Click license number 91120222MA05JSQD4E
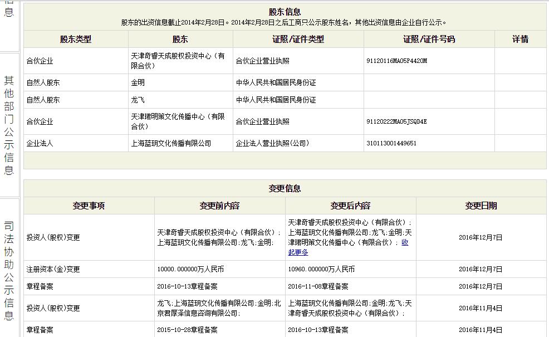Viewport: 549px width, 337px height. click(396, 122)
